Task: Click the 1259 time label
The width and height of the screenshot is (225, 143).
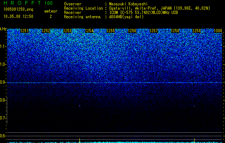Action: coord(197,31)
